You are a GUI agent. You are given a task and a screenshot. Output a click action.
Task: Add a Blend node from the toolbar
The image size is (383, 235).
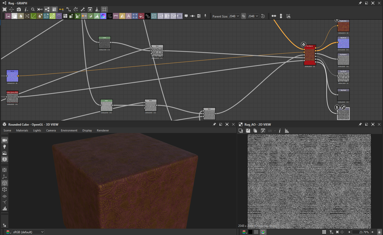14,16
